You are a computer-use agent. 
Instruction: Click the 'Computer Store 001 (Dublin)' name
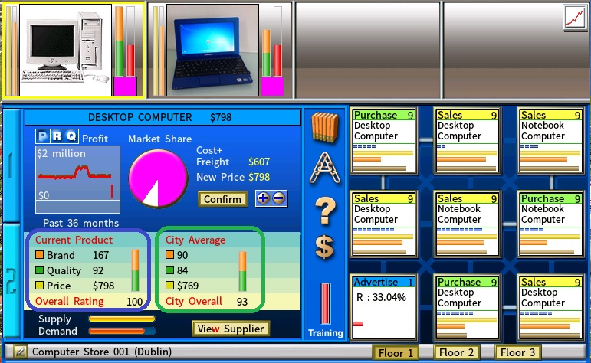(x=102, y=352)
